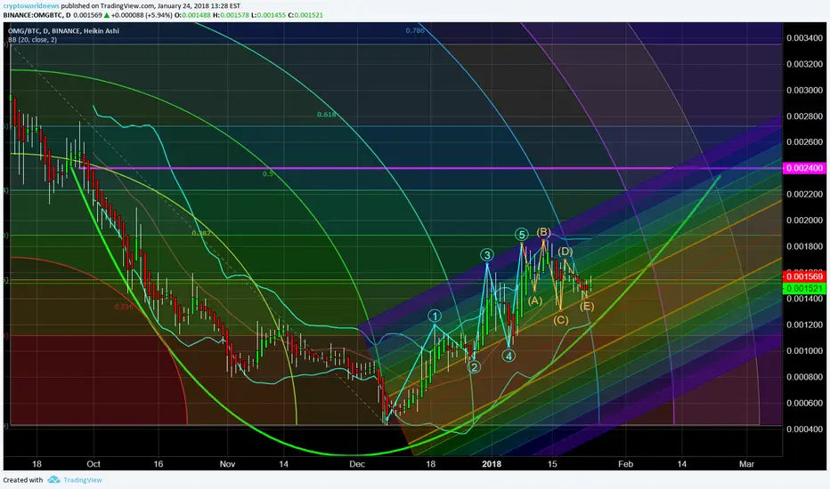Click the green 0.001521 price tag
Viewport: 830px width, 489px height.
pyautogui.click(x=803, y=289)
